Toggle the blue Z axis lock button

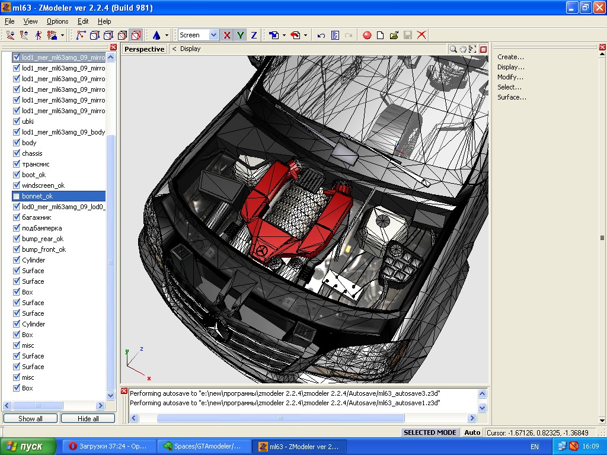point(254,36)
